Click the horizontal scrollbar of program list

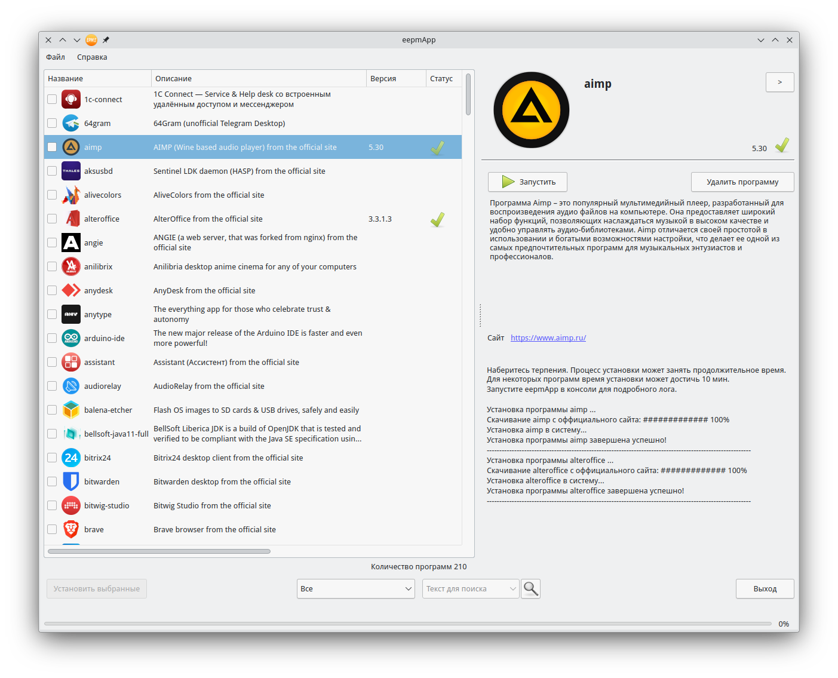[x=159, y=551]
